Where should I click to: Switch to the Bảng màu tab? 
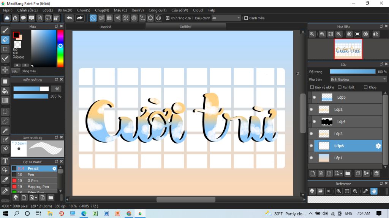point(29,71)
